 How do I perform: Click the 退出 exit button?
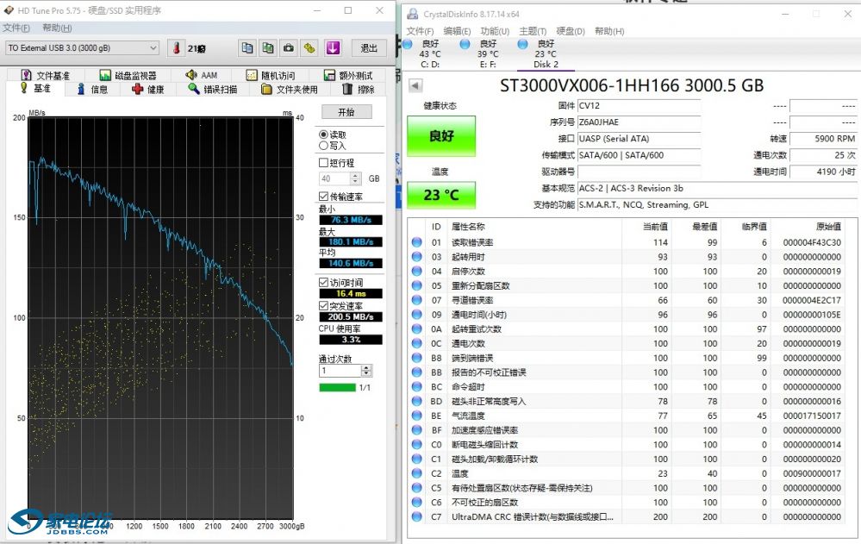[369, 47]
